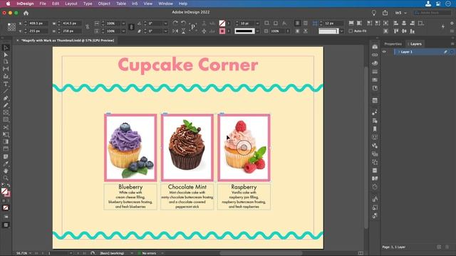456x256 pixels.
Task: Click Rotate 90° clockwise icon
Action: pyautogui.click(x=175, y=23)
